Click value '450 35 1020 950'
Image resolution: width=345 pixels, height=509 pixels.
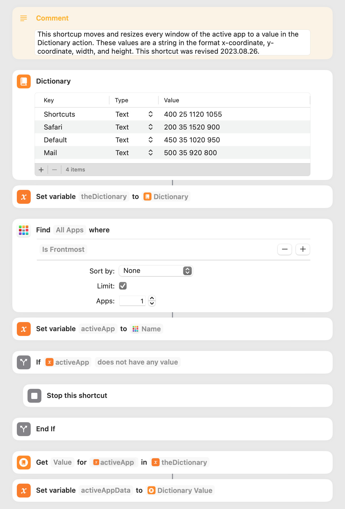(x=192, y=140)
